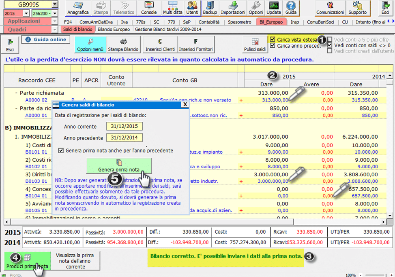Click the Pulisci saldi icon
The width and height of the screenshot is (395, 277).
[255, 44]
